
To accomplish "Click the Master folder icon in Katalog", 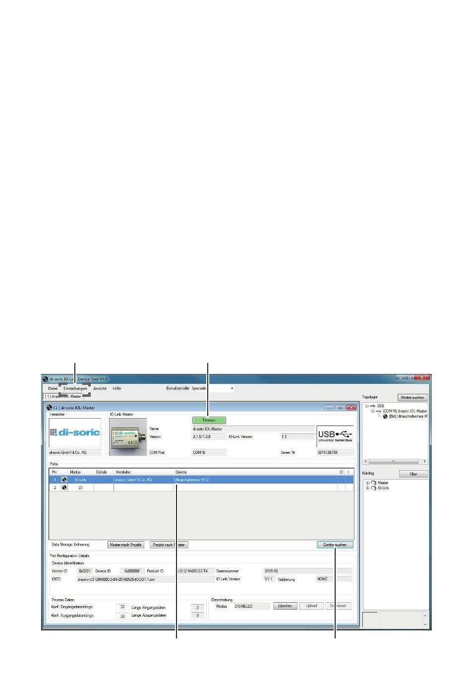I will [x=374, y=483].
